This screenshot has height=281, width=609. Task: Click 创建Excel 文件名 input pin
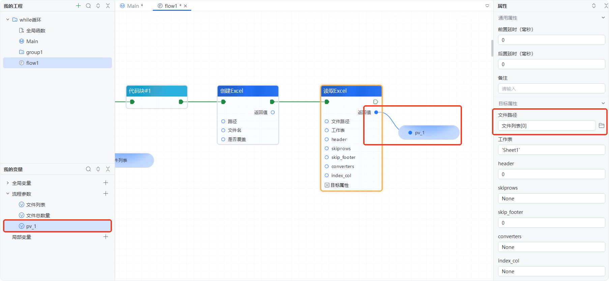223,130
